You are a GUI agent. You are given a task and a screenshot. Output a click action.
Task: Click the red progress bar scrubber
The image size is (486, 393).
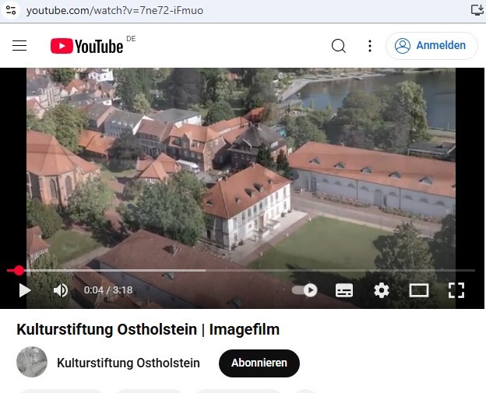pyautogui.click(x=19, y=270)
